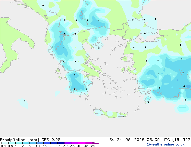Choose the legend swatch between 40 and 45

[82, 143]
